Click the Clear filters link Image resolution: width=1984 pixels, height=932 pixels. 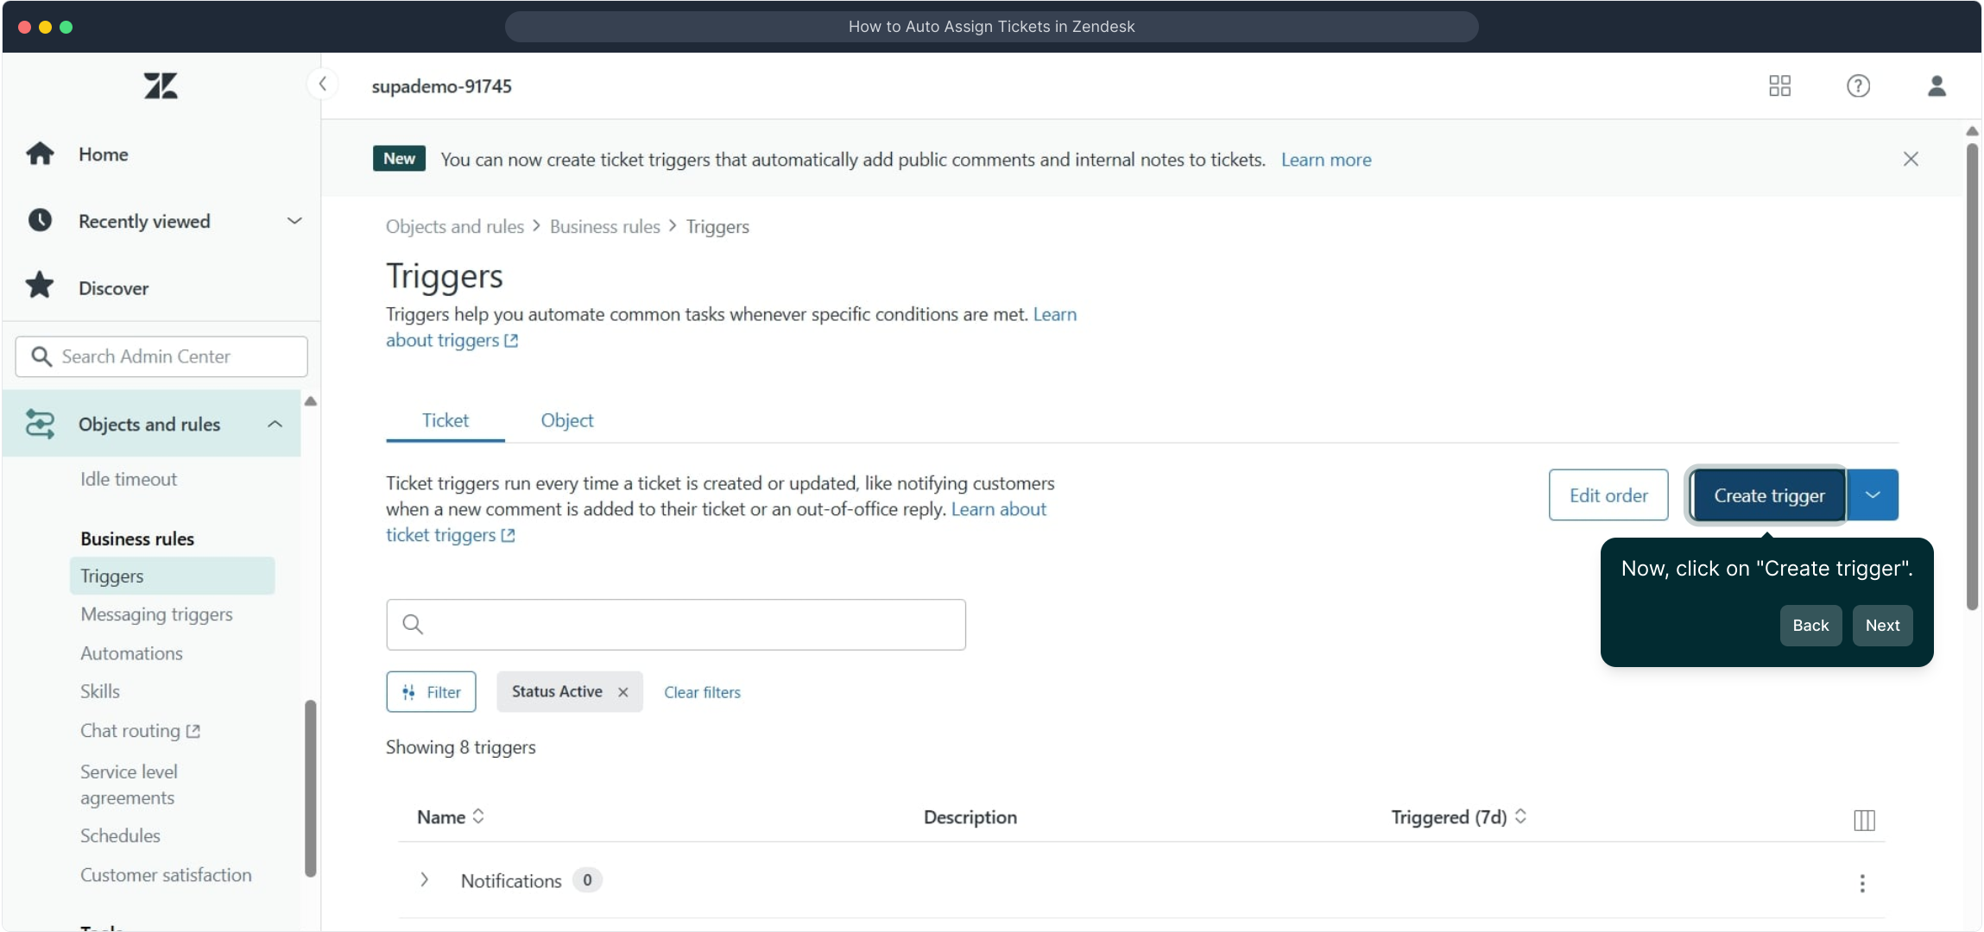pyautogui.click(x=702, y=692)
